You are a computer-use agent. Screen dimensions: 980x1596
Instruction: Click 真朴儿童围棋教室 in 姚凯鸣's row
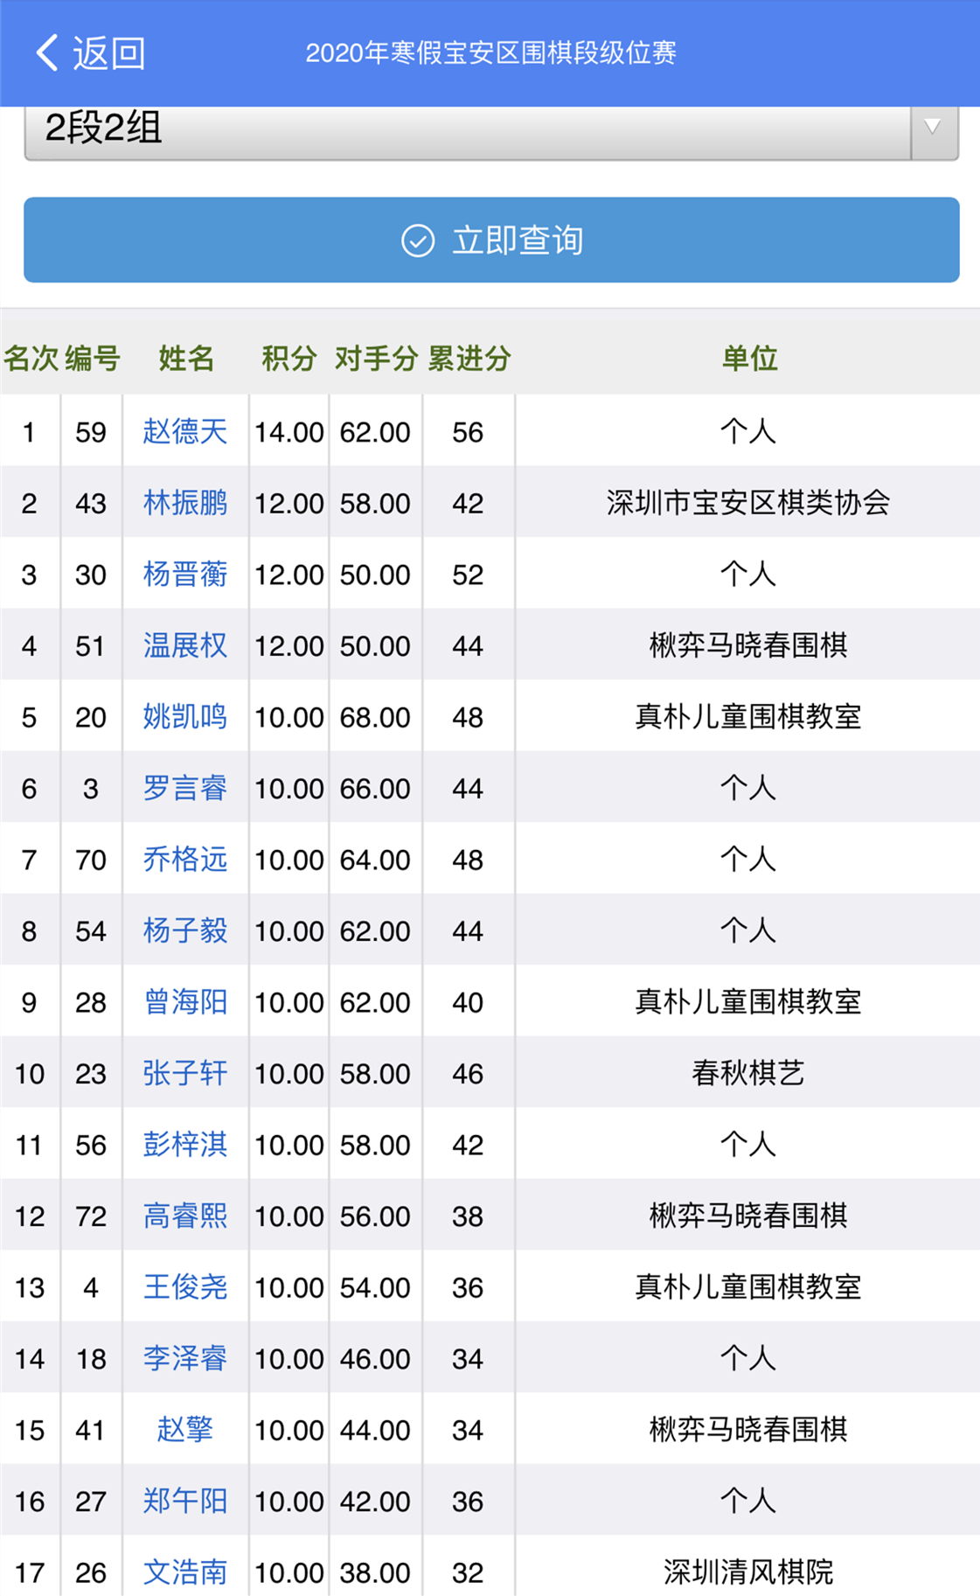pos(748,716)
